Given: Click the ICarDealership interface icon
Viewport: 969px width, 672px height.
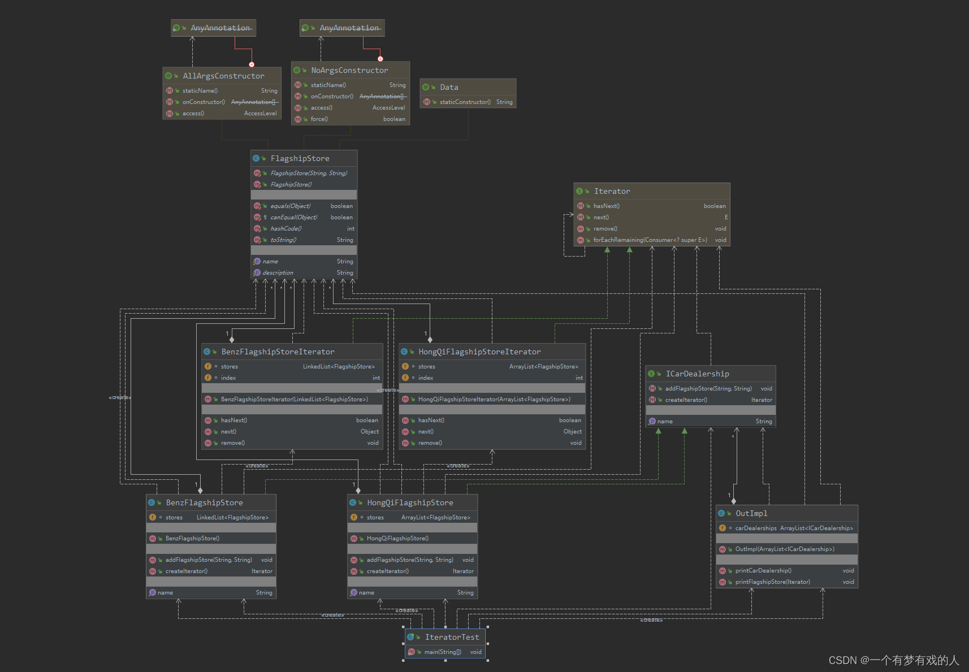Looking at the screenshot, I should tap(651, 374).
